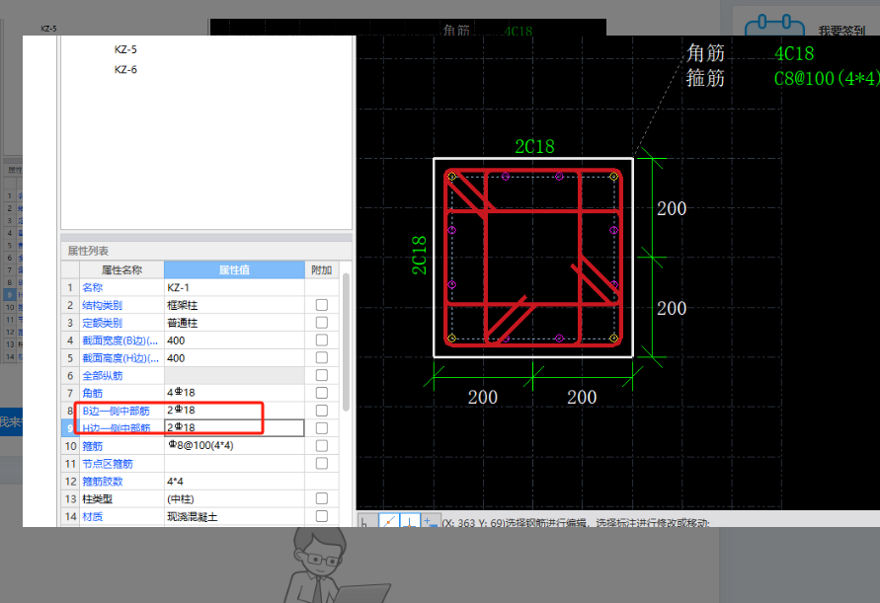Click the plus-minus tool icon in bottom toolbar
The height and width of the screenshot is (603, 880).
(431, 521)
